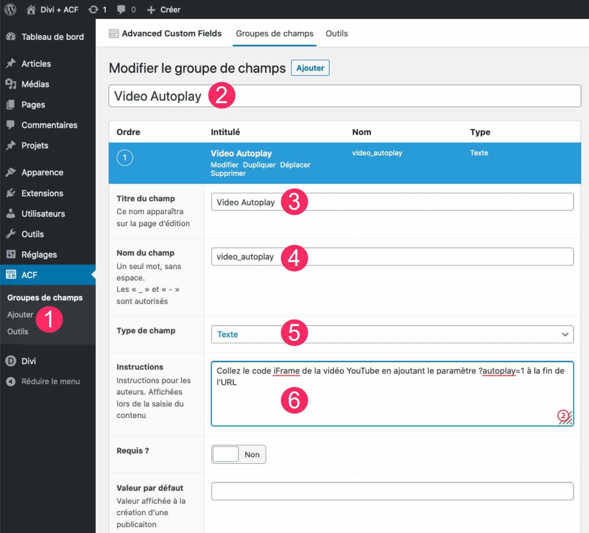Viewport: 589px width, 533px height.
Task: Open the comments bubble icon in admin bar
Action: pos(121,9)
